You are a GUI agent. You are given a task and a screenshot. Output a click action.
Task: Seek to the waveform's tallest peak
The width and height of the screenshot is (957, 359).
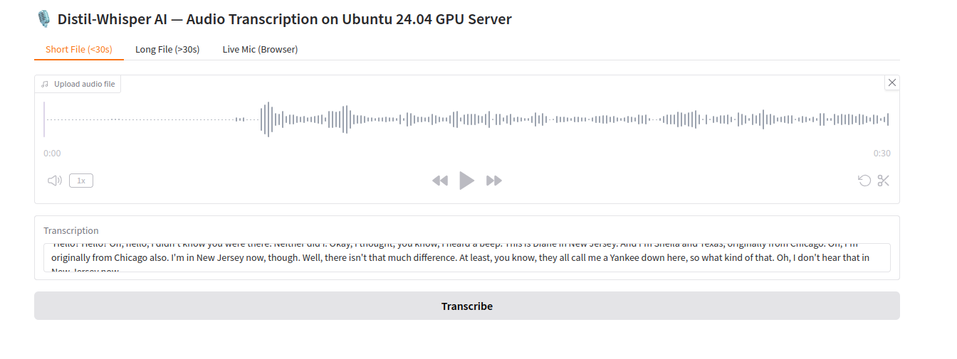click(x=268, y=119)
